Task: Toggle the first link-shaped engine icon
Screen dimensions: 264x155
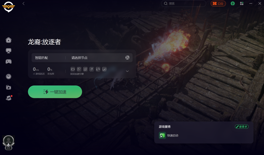Action: point(73,69)
